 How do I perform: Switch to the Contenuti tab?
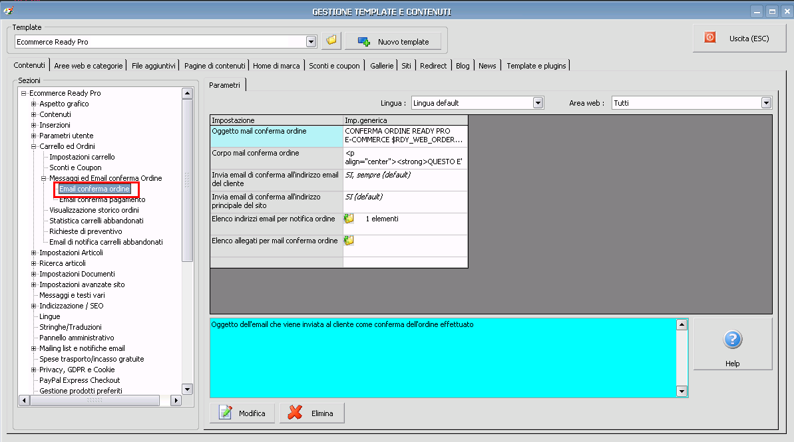click(x=29, y=65)
